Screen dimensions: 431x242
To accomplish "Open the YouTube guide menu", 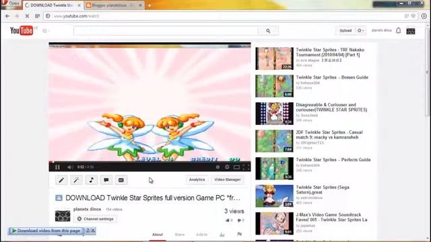I will (x=45, y=31).
